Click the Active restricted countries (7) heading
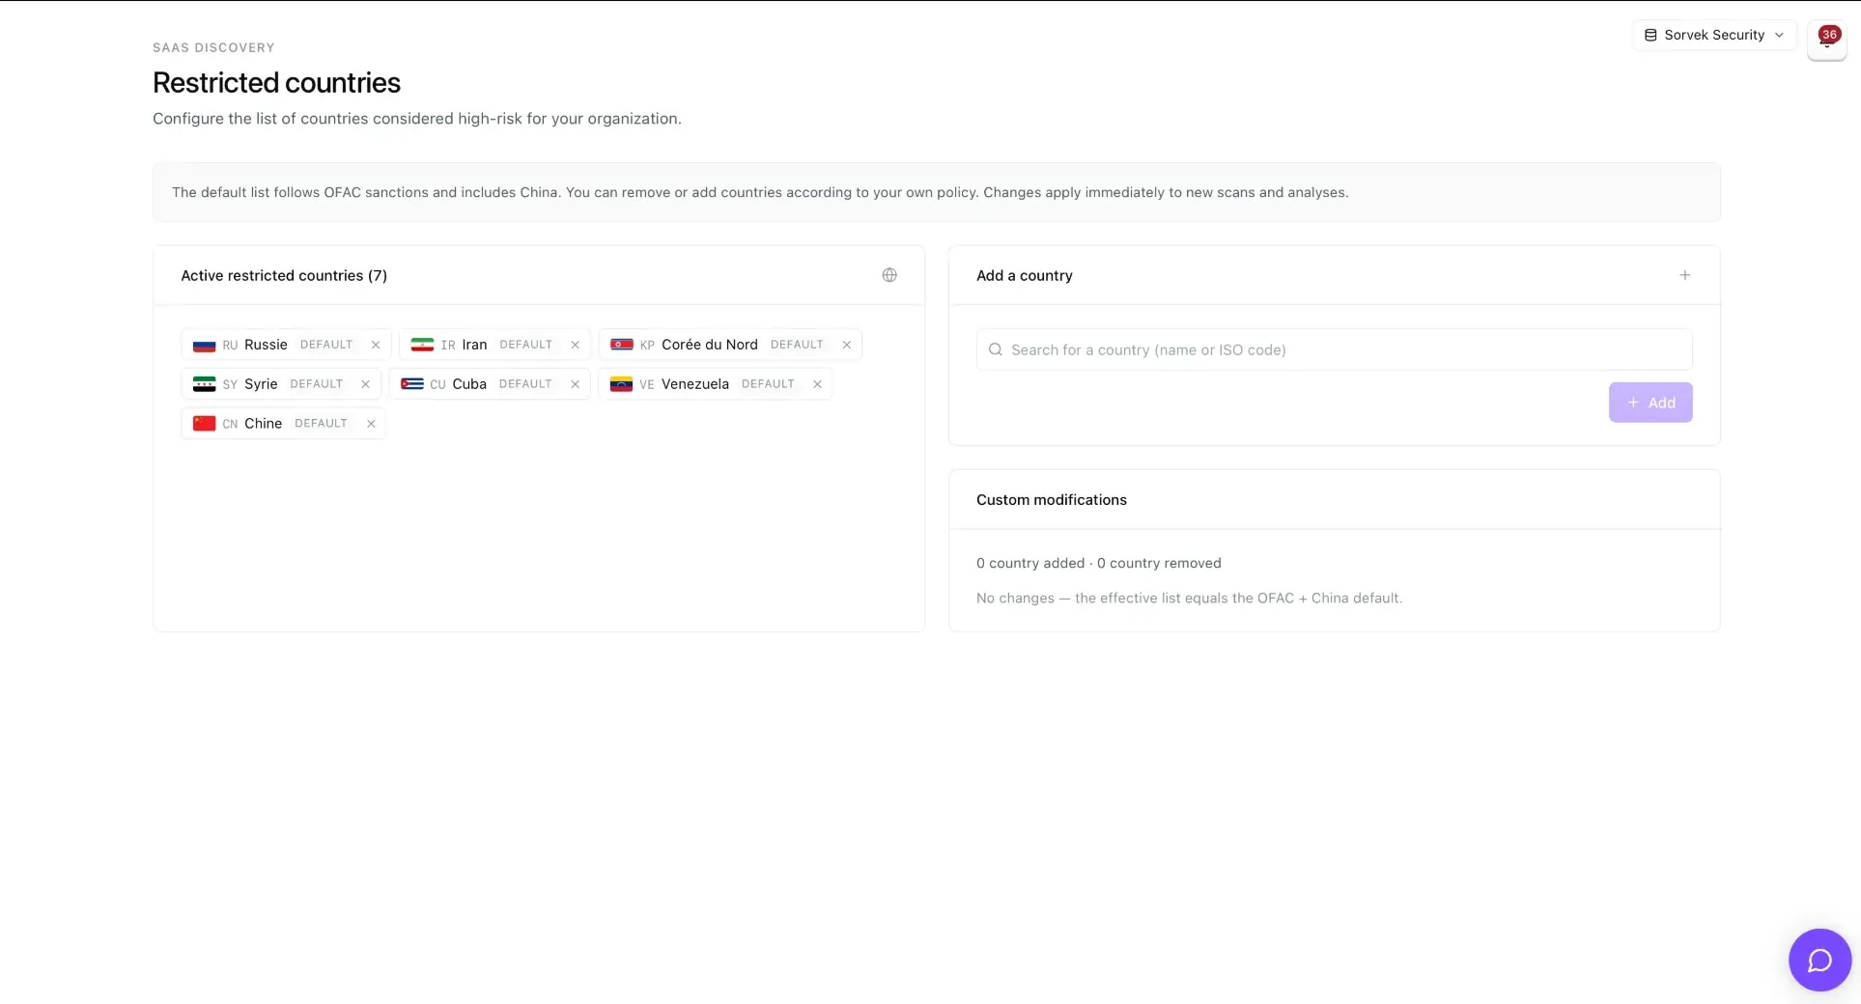1861x1004 pixels. point(284,275)
